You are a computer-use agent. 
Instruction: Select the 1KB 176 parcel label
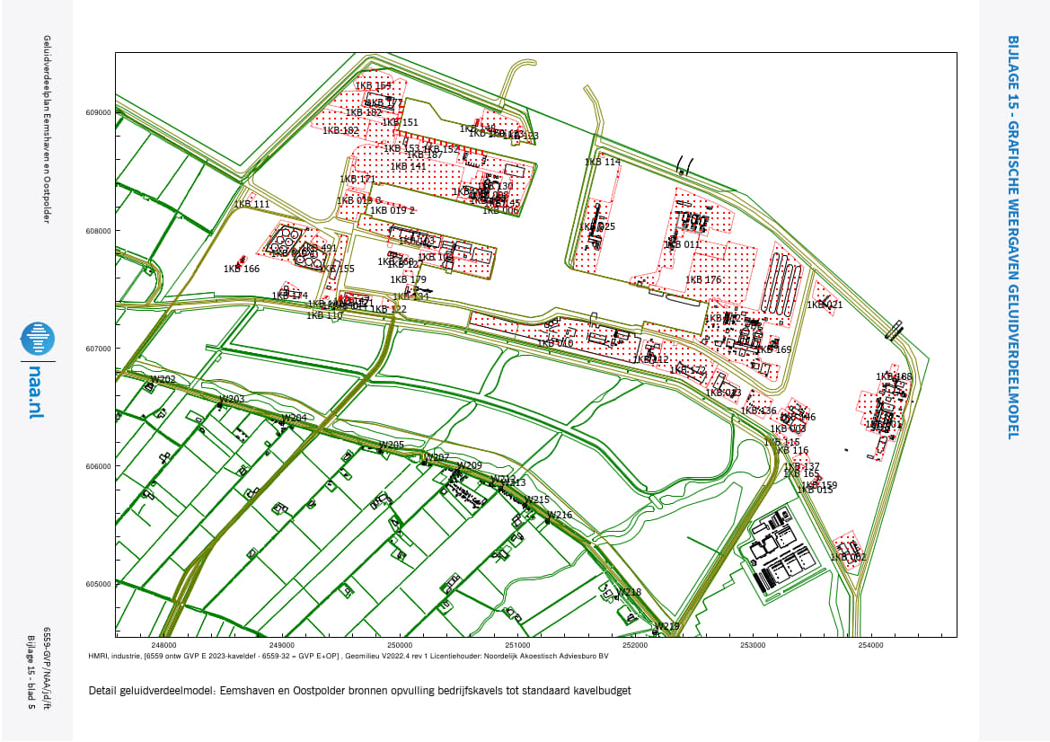tap(703, 280)
